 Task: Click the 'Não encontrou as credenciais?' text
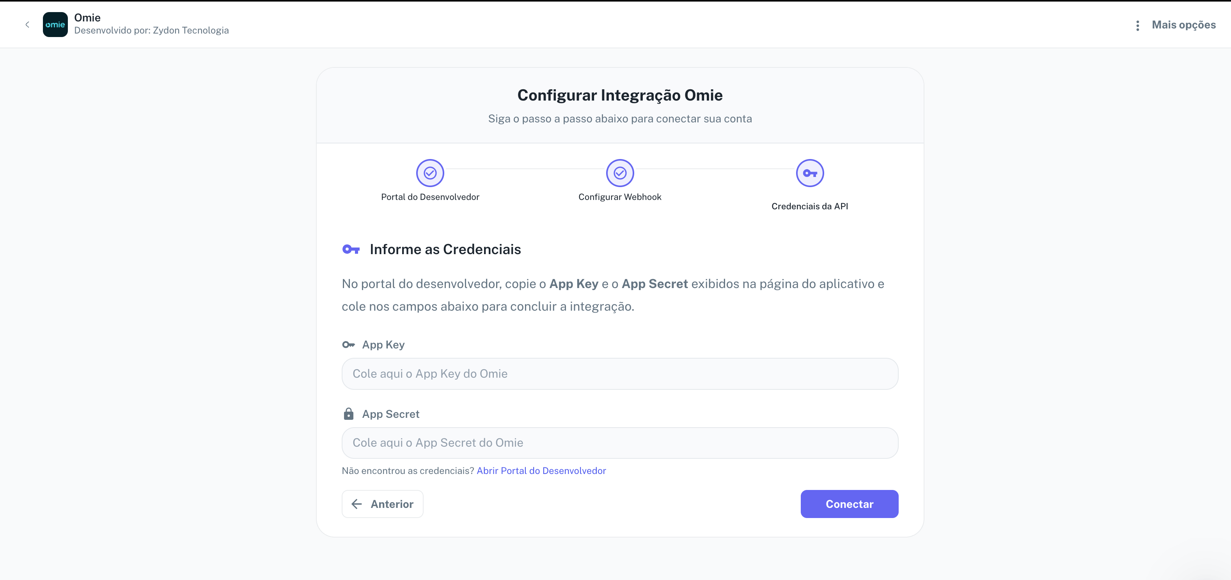(408, 471)
